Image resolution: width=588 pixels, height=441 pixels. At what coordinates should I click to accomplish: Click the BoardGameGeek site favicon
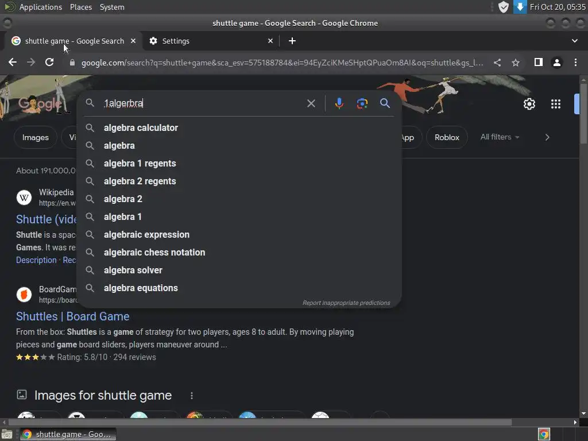click(24, 295)
